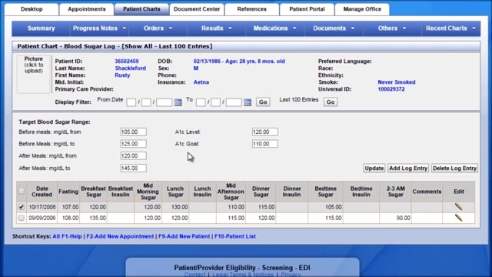The width and height of the screenshot is (492, 277).
Task: Click the To date month field
Action: coord(201,102)
